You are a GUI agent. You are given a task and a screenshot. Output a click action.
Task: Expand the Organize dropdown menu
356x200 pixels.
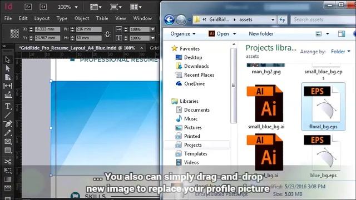point(183,34)
